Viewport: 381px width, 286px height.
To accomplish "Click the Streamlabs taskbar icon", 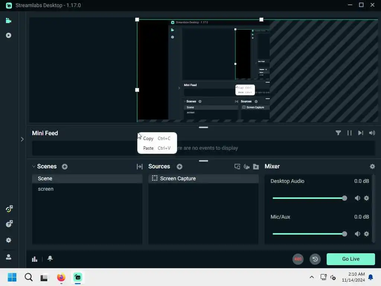I will pos(78,277).
